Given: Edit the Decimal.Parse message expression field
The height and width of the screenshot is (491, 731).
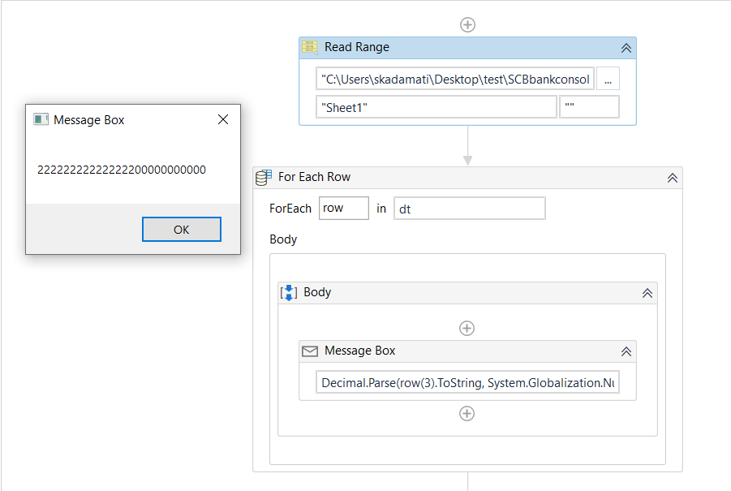Looking at the screenshot, I should point(467,383).
